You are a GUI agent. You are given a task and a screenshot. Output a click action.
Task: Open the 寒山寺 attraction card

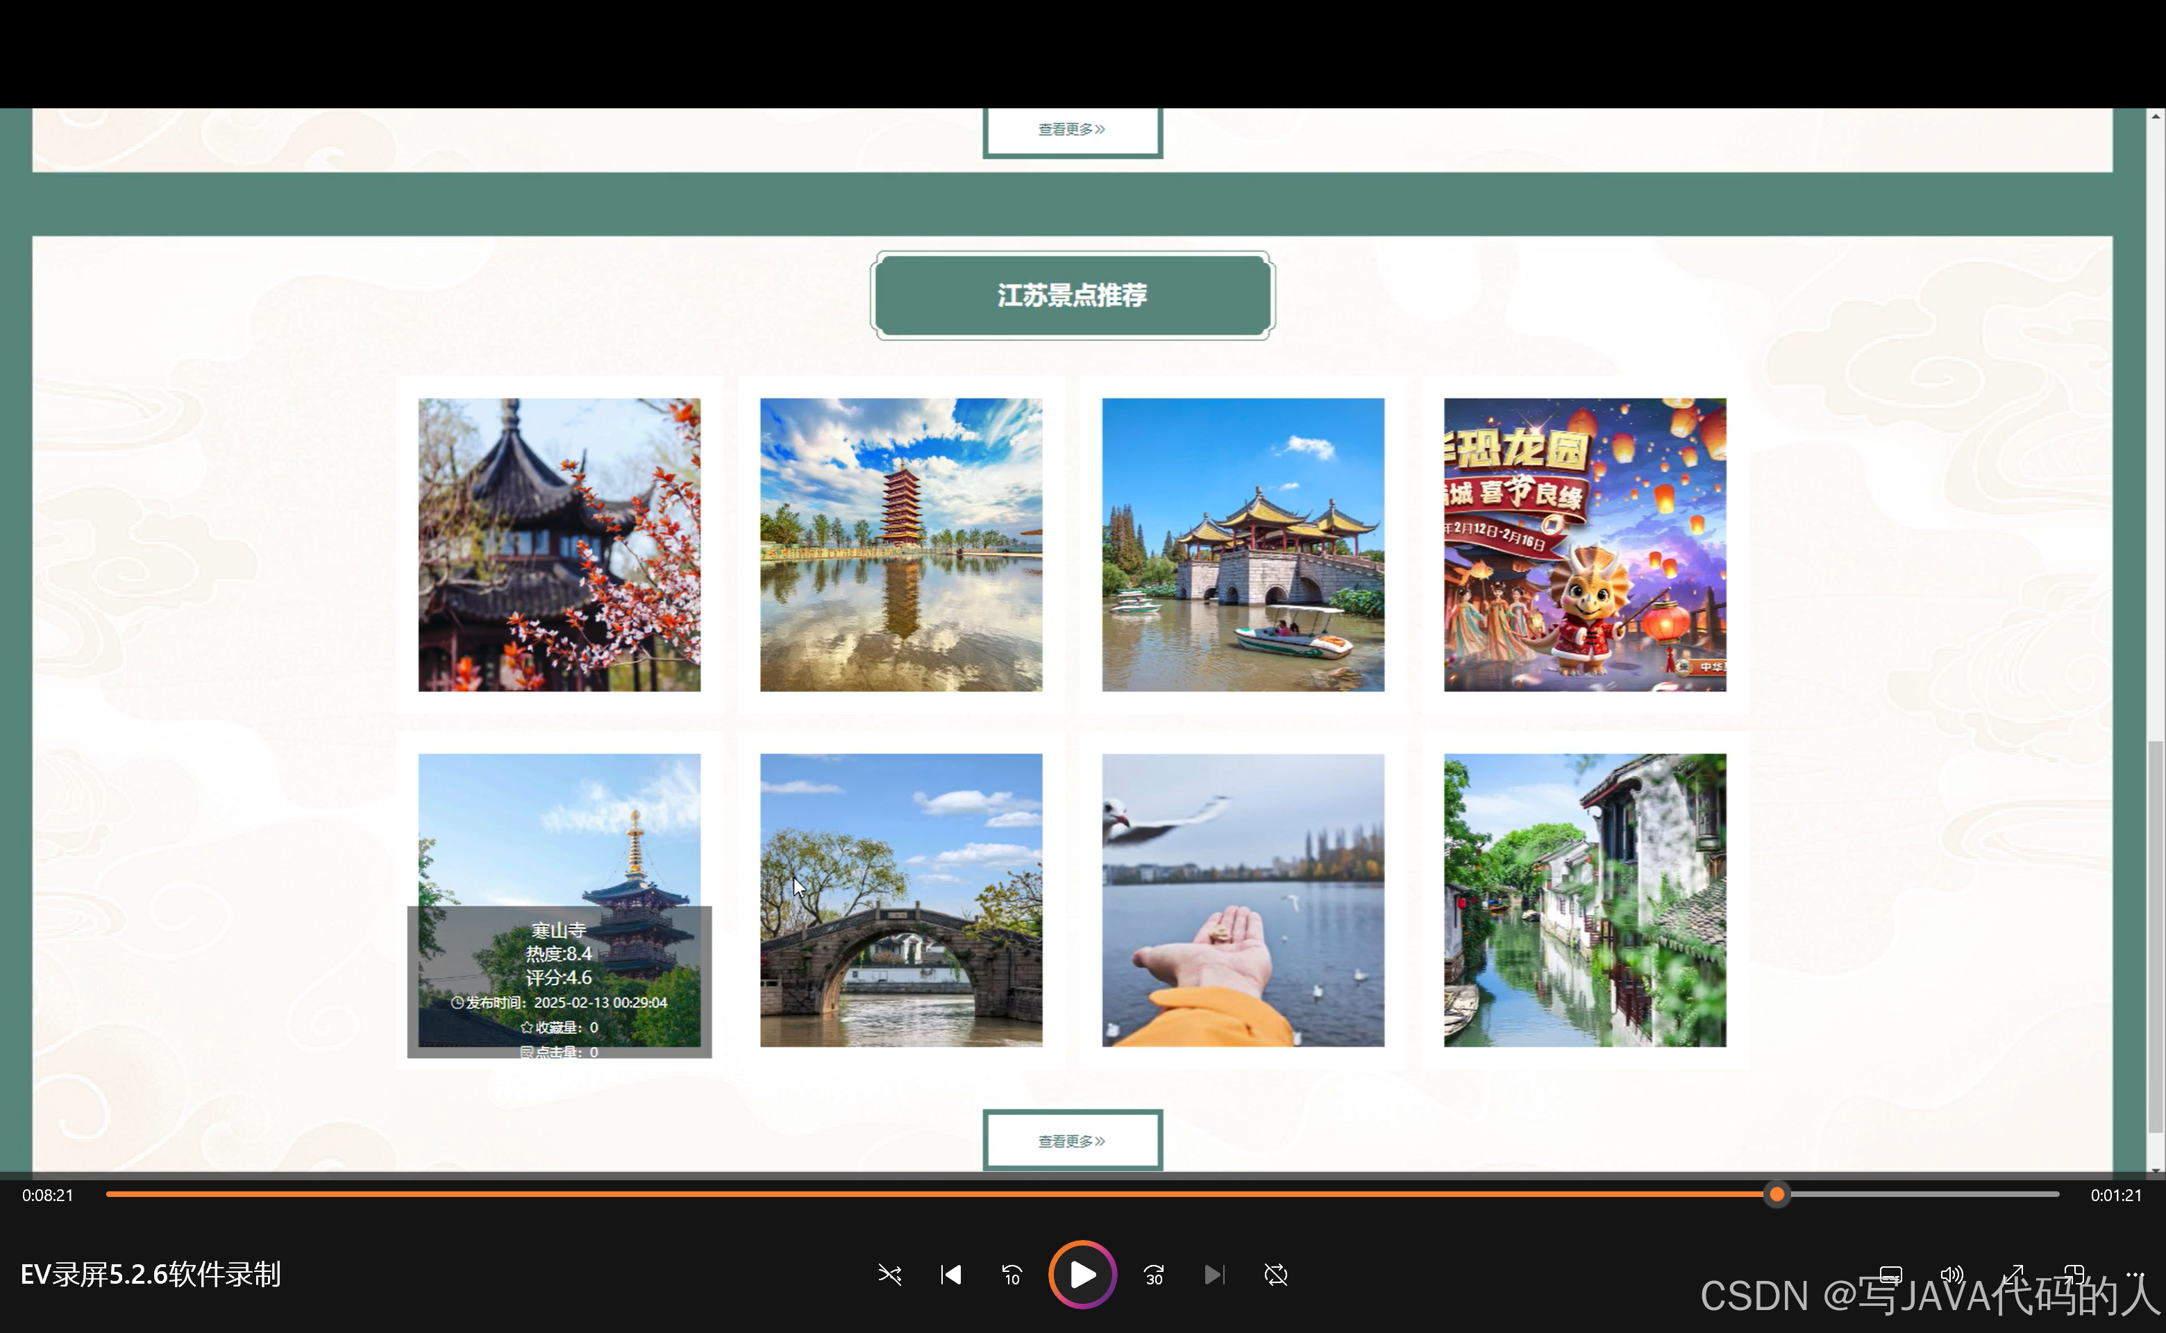[559, 900]
